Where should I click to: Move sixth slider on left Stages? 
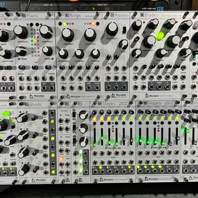(x=131, y=137)
